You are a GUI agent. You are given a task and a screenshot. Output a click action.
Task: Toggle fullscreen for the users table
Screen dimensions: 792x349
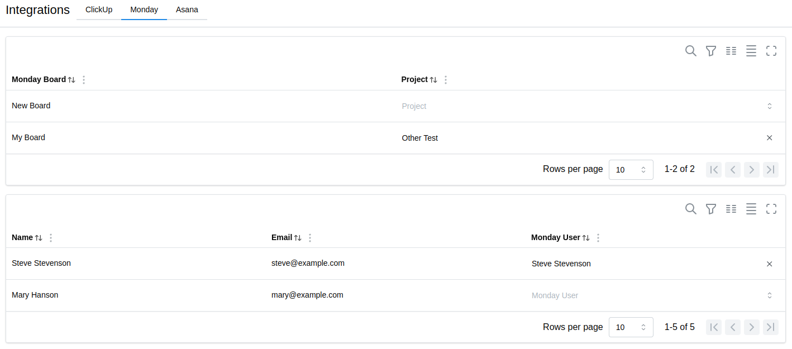coord(771,209)
